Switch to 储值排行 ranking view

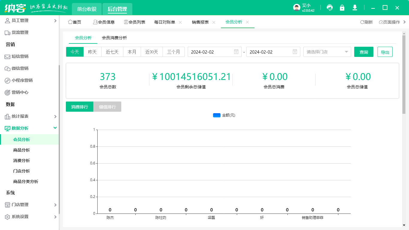(107, 106)
